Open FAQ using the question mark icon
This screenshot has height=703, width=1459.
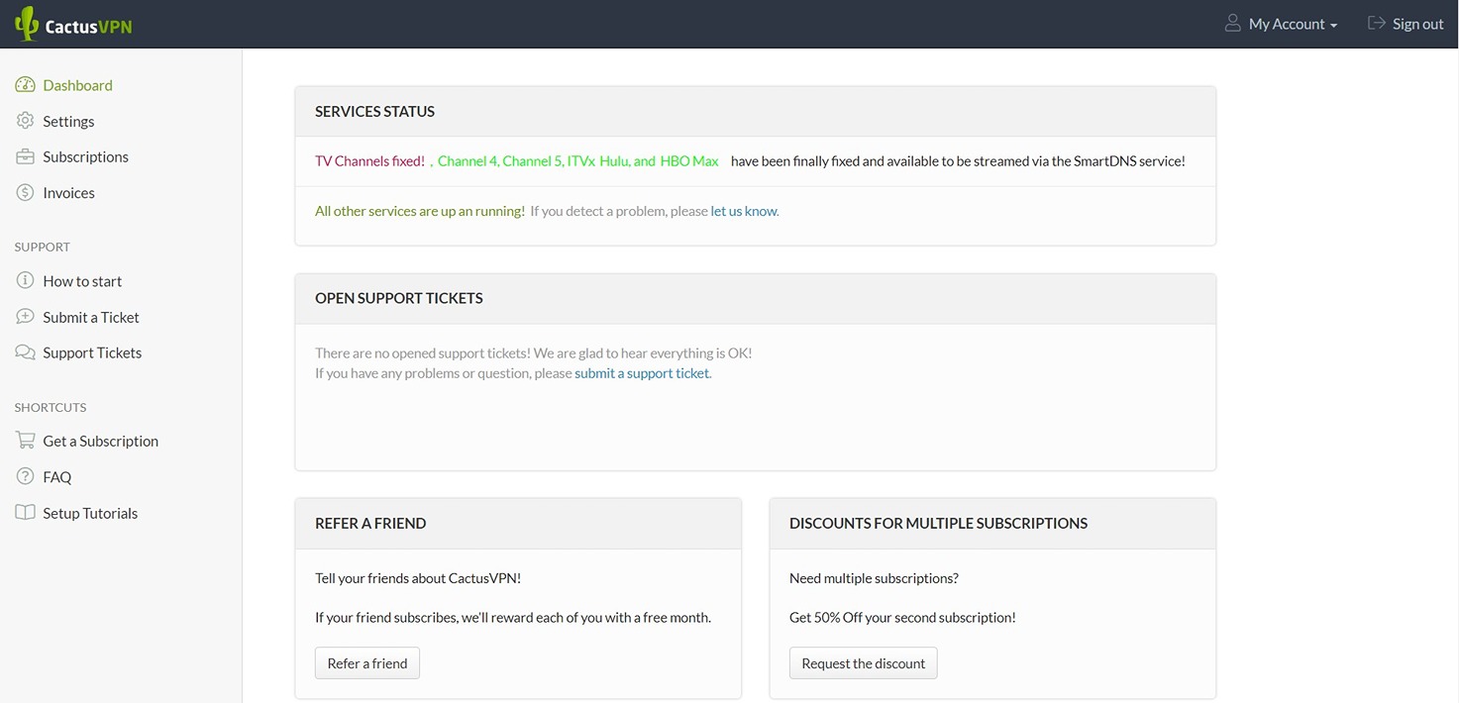24,476
